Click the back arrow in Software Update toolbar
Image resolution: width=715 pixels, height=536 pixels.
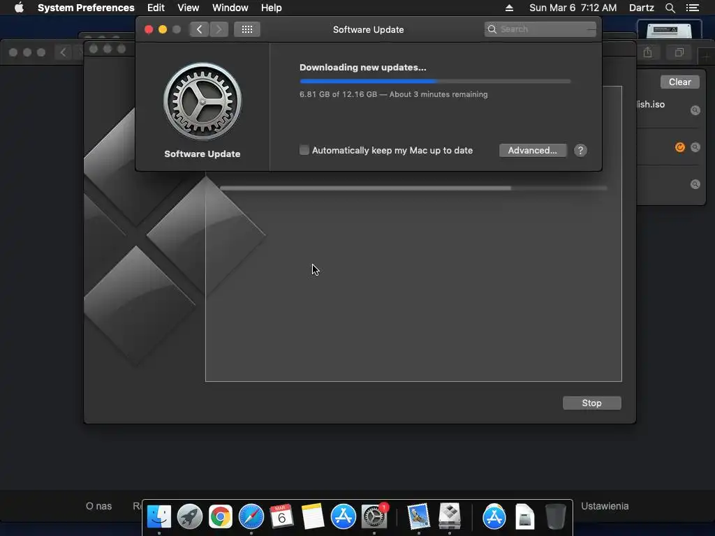point(199,29)
